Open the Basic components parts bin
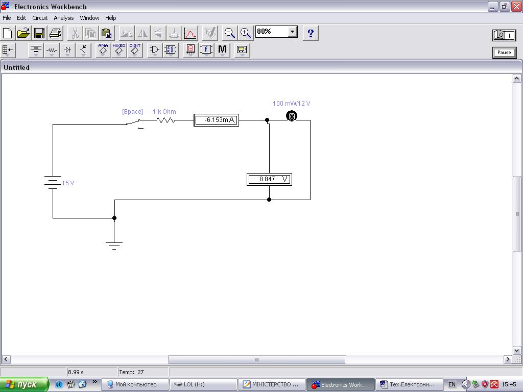The height and width of the screenshot is (392, 523). click(52, 50)
